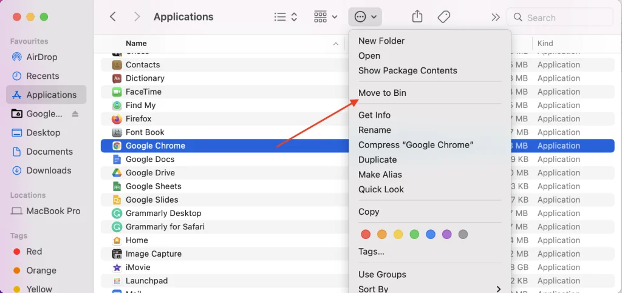Select the Font Book app icon
Viewport: 622px width, 293px height.
(117, 132)
